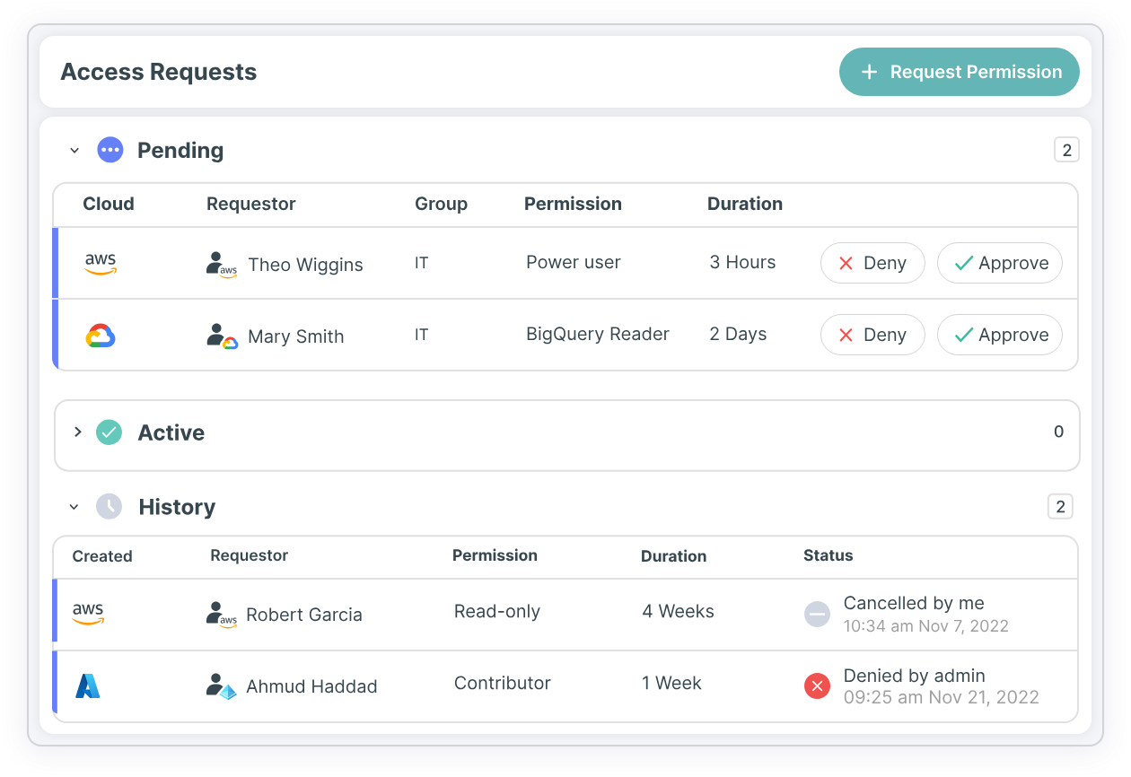Screen dimensions: 1131x777
Task: Click the grey cancelled status icon
Action: click(817, 615)
